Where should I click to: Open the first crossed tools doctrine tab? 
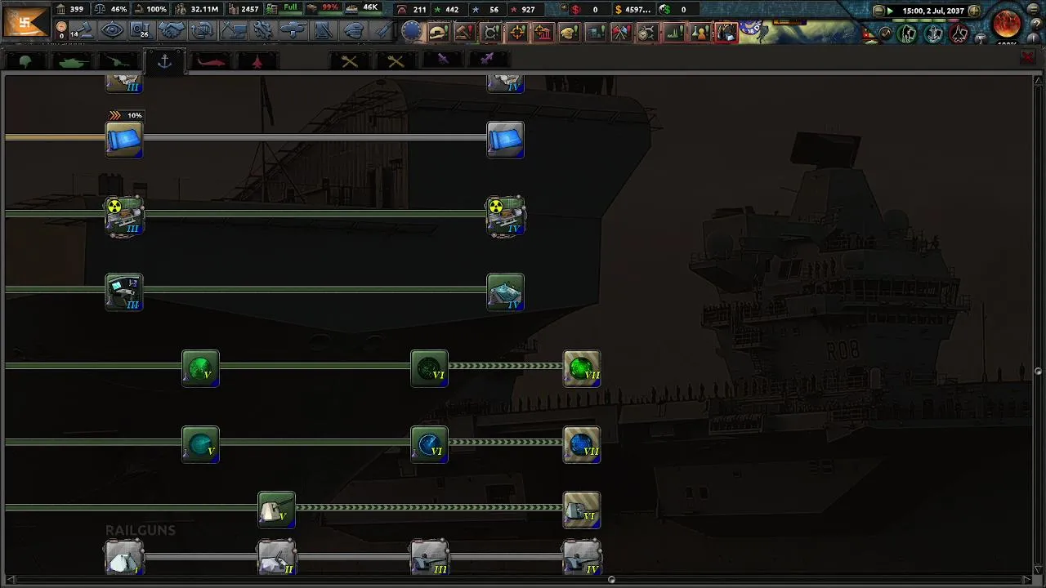[x=350, y=61]
